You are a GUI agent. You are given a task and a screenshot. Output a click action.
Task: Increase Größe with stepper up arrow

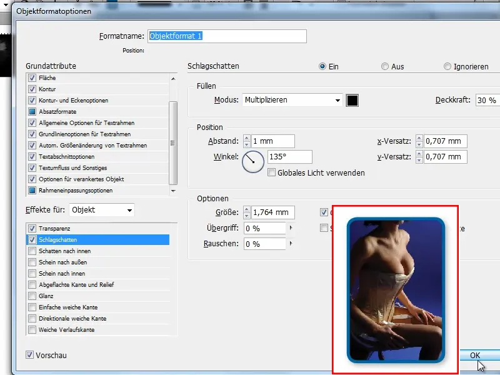click(x=246, y=209)
